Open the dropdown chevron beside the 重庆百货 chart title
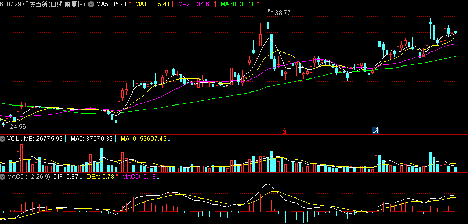The image size is (468, 224). [x=91, y=4]
